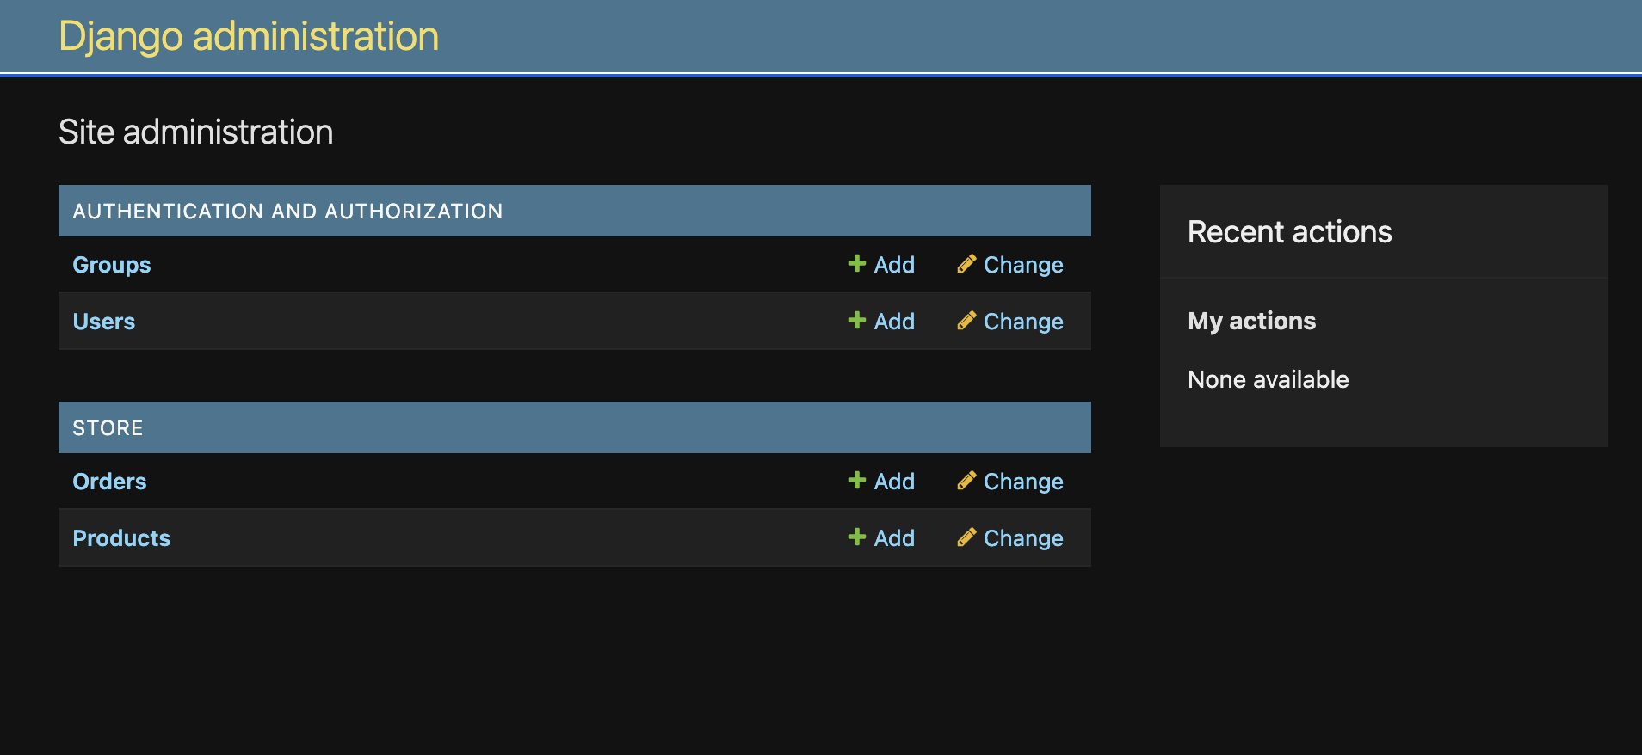The image size is (1642, 755).
Task: Click the green plus icon for Products
Action: pos(856,537)
